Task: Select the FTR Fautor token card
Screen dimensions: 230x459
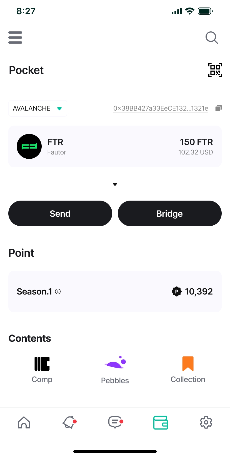Action: point(115,146)
